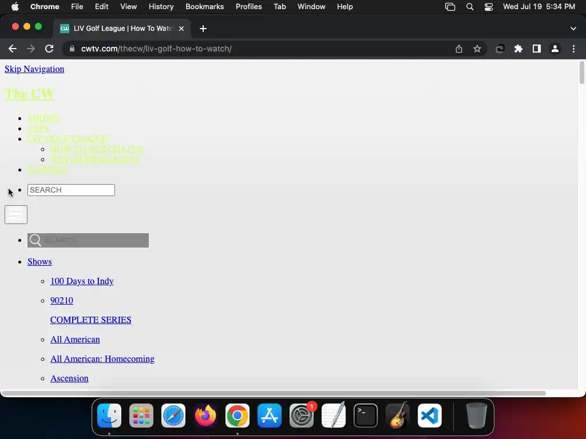Launch Firefox from the Dock

click(205, 416)
